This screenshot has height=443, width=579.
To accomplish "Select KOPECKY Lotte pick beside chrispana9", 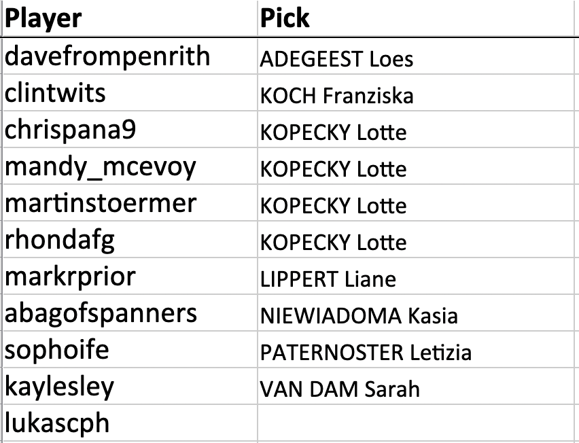I will click(416, 129).
